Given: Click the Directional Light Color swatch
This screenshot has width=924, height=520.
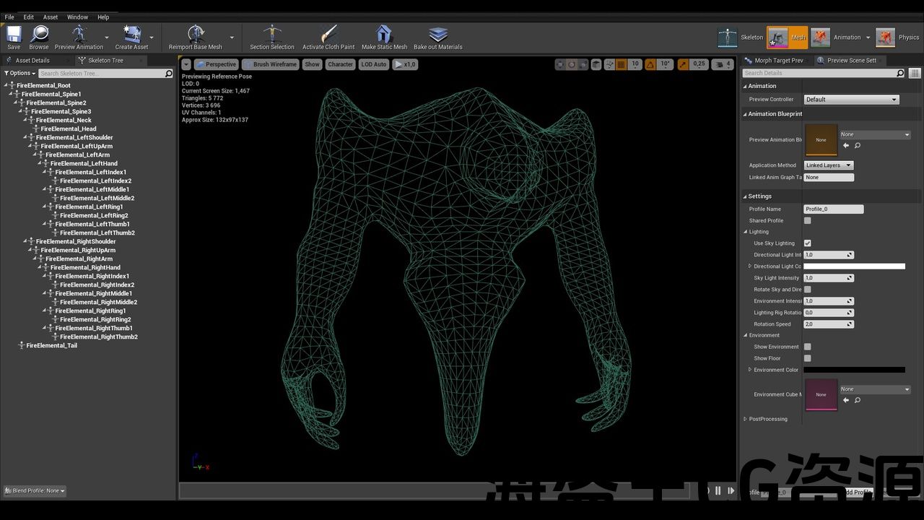Looking at the screenshot, I should 854,266.
